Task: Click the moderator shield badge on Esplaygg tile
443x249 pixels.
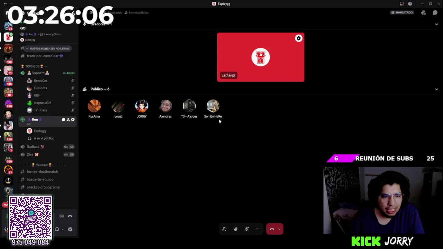Action: (x=299, y=38)
